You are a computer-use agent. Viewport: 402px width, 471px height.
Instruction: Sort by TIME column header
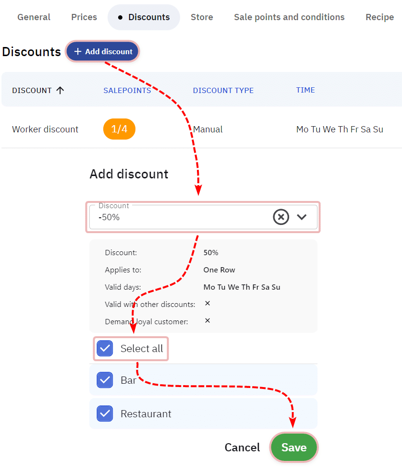click(305, 90)
